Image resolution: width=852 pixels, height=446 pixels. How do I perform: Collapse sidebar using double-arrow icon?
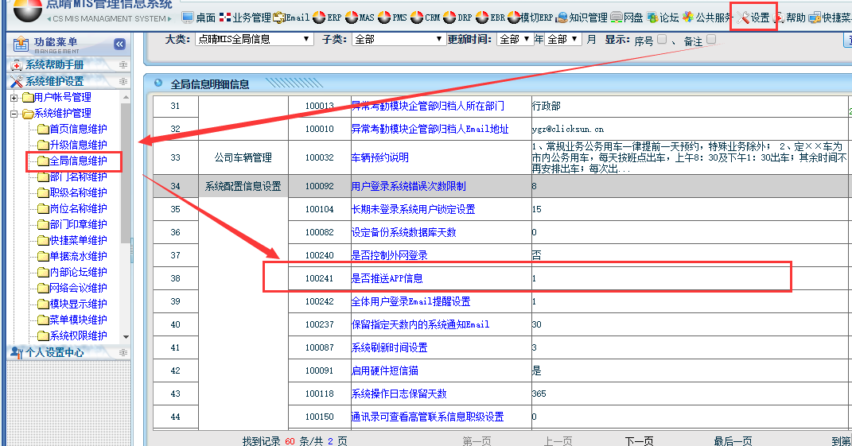pos(119,45)
